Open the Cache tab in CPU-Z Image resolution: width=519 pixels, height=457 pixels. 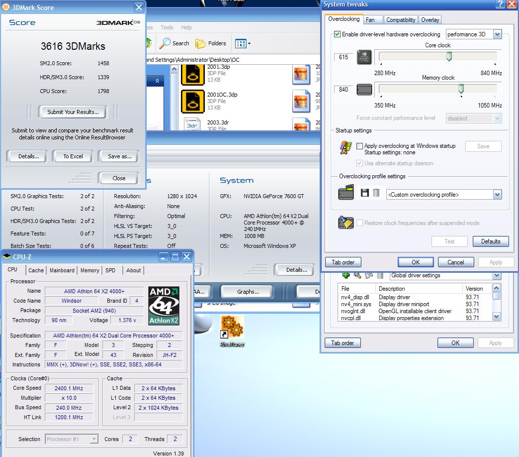click(36, 270)
